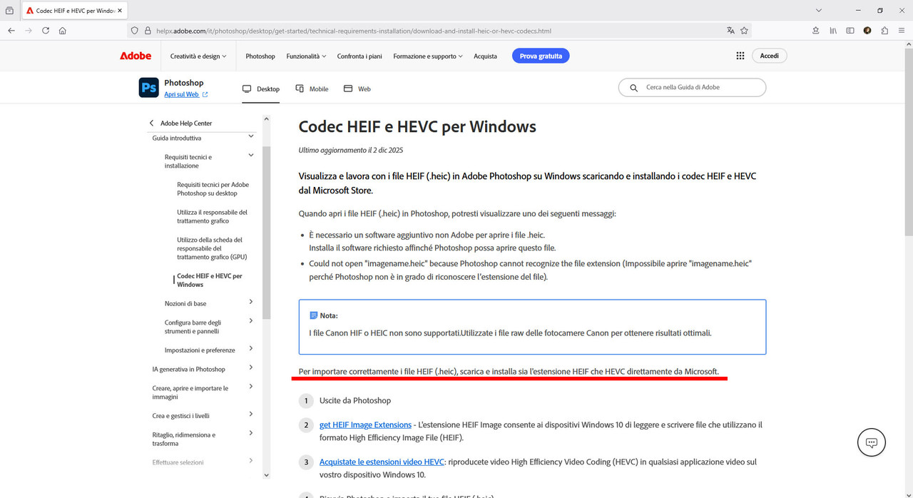Bookmark this page with the star

(x=744, y=31)
